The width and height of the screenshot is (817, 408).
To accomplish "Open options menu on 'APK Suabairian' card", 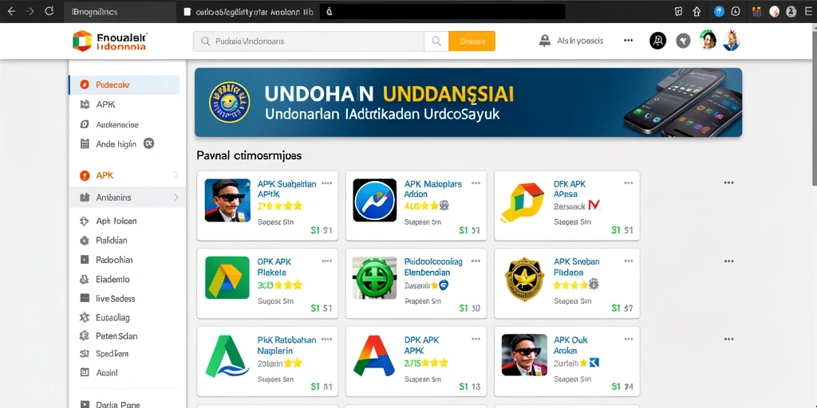I will tap(326, 183).
